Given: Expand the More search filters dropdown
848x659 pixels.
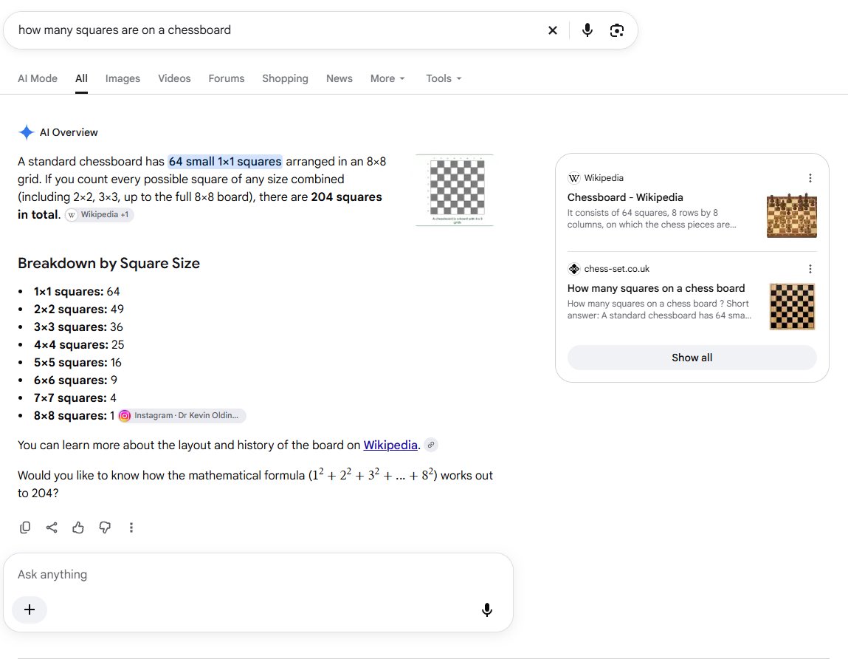Looking at the screenshot, I should (387, 78).
